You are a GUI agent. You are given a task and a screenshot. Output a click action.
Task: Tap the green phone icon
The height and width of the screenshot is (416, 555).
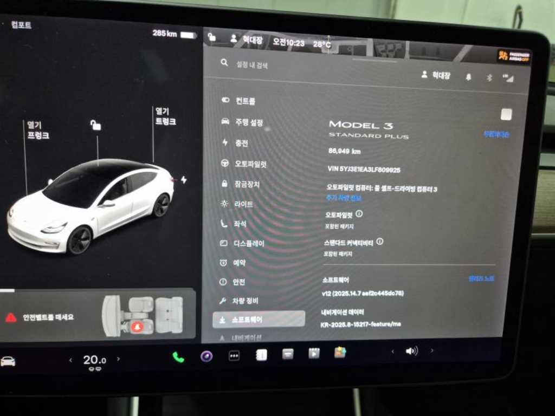pyautogui.click(x=178, y=357)
